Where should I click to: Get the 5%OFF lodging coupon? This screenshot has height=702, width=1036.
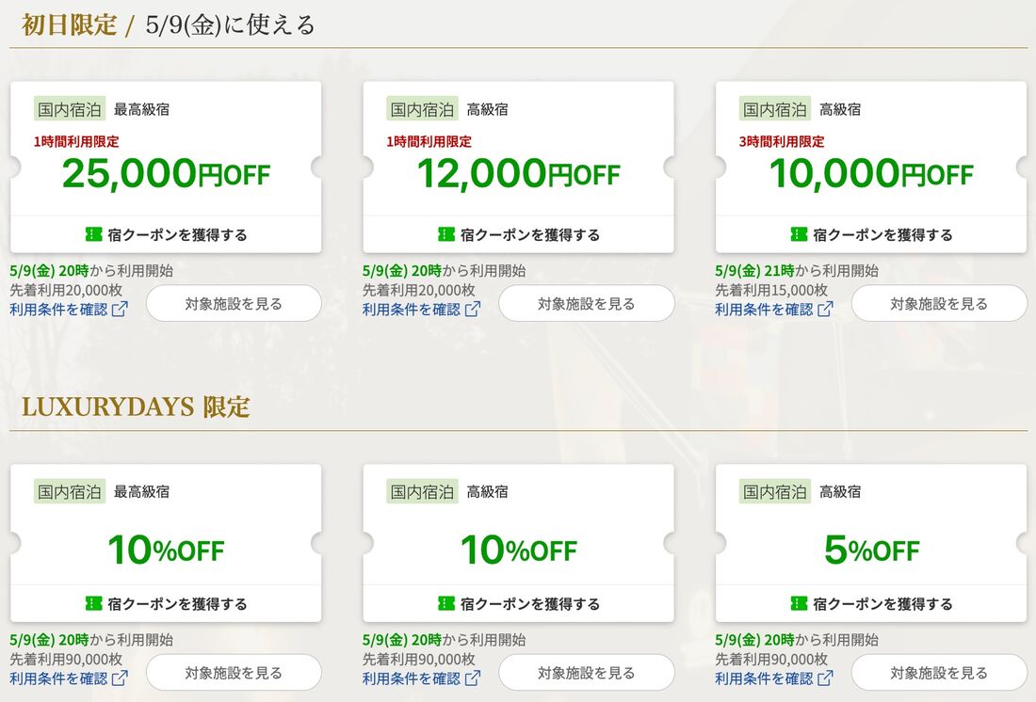click(871, 603)
